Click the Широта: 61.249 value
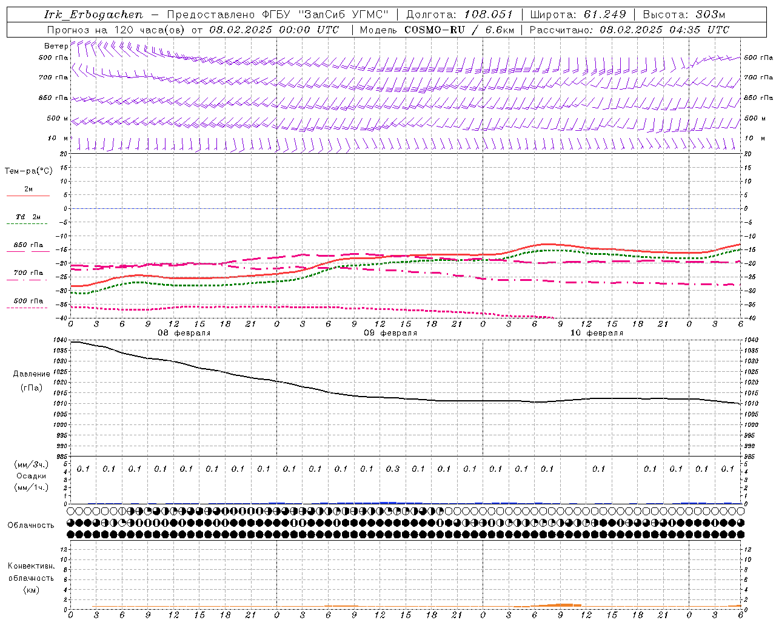Viewport: 776px width, 620px height. tap(578, 15)
